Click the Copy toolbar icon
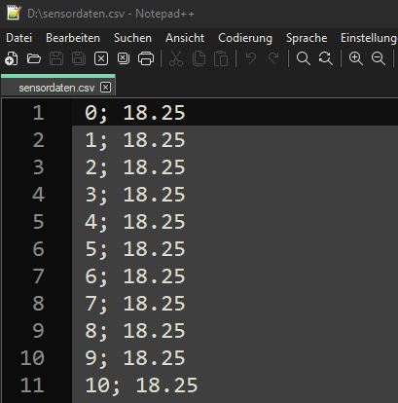398x403 pixels. (199, 58)
